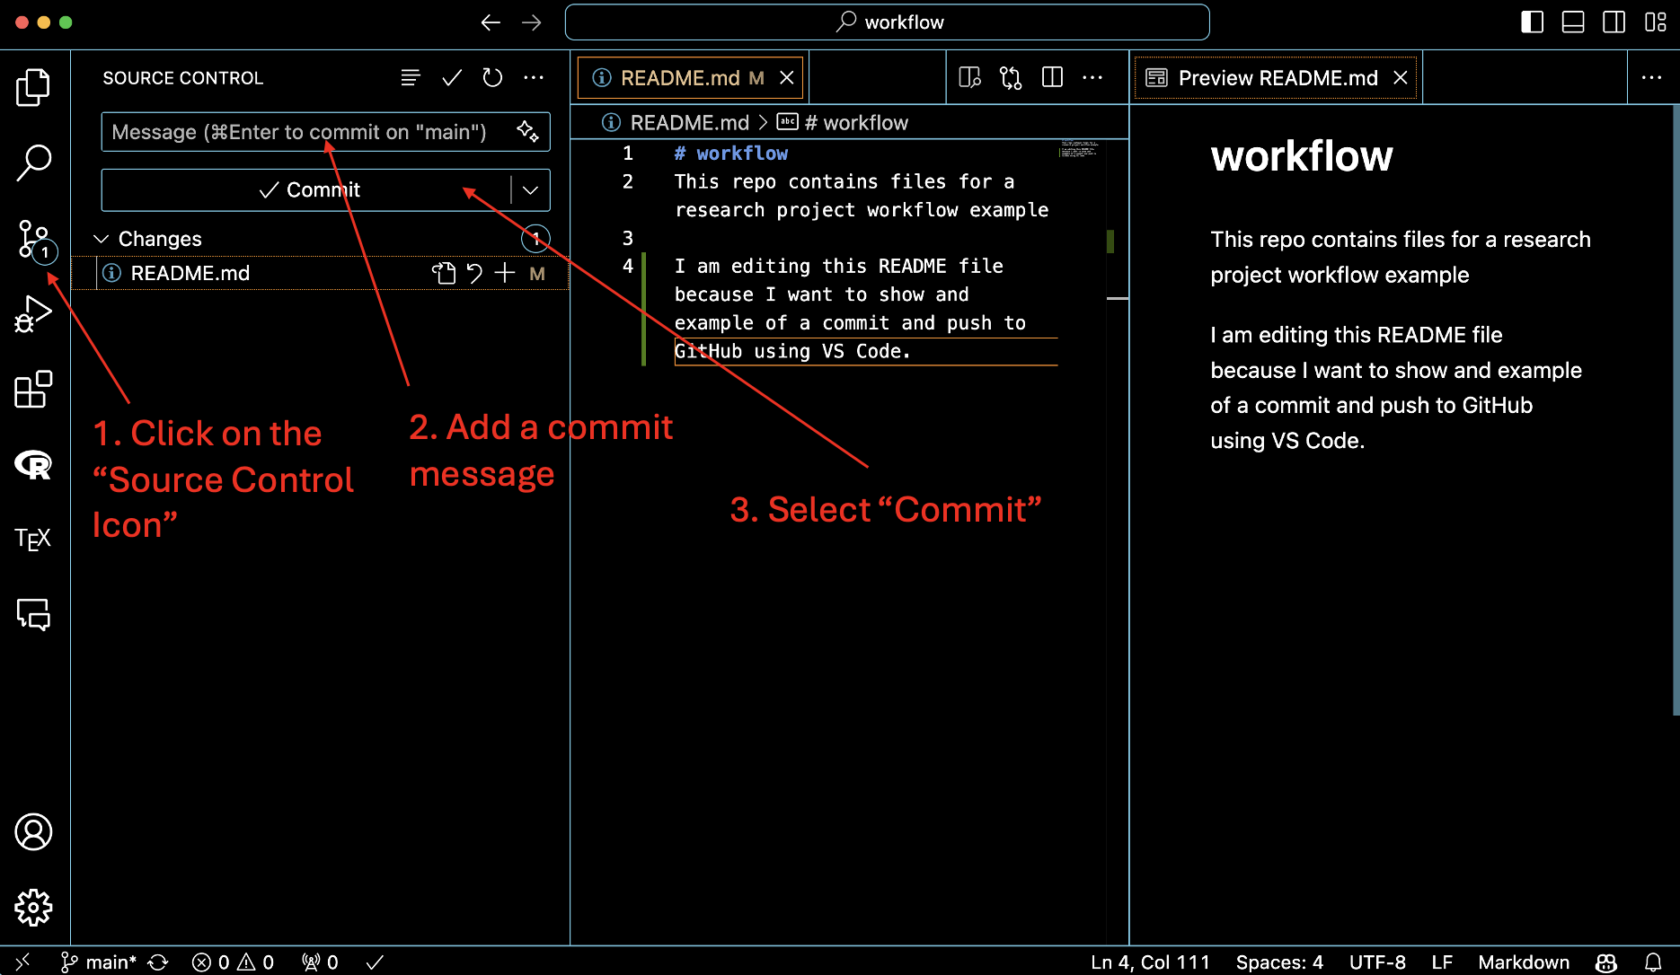Change file encoding UTF-8
The width and height of the screenshot is (1680, 975).
pyautogui.click(x=1377, y=962)
